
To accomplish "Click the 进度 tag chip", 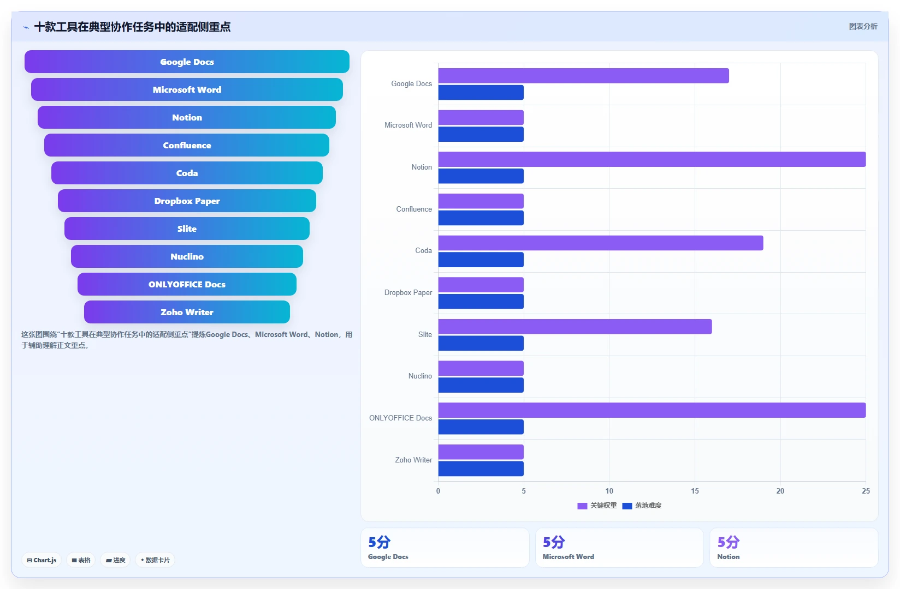I will [x=116, y=560].
